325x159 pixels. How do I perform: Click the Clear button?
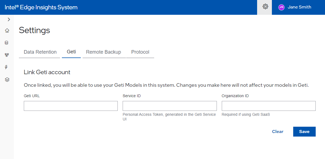(278, 132)
